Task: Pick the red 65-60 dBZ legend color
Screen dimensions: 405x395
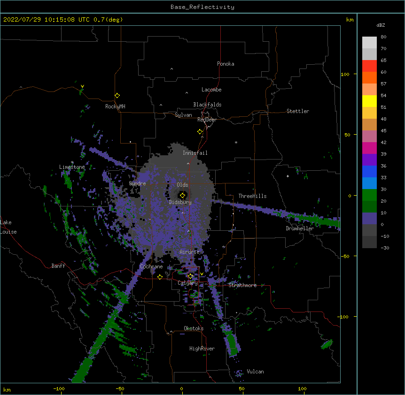Action: coord(369,66)
